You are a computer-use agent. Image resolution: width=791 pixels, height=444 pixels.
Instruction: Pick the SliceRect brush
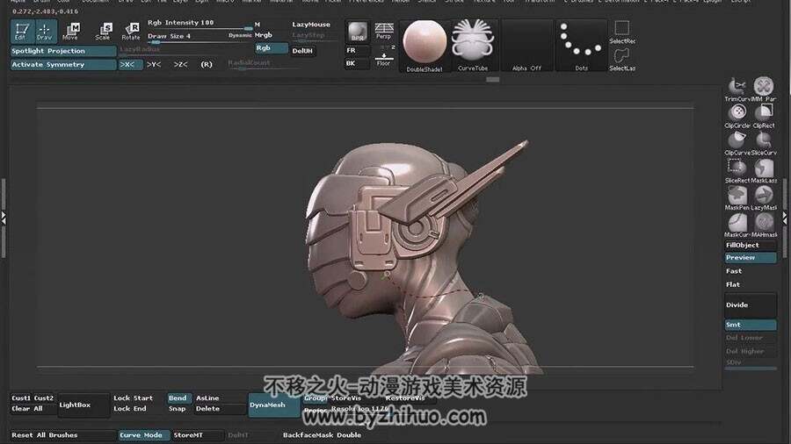[737, 170]
